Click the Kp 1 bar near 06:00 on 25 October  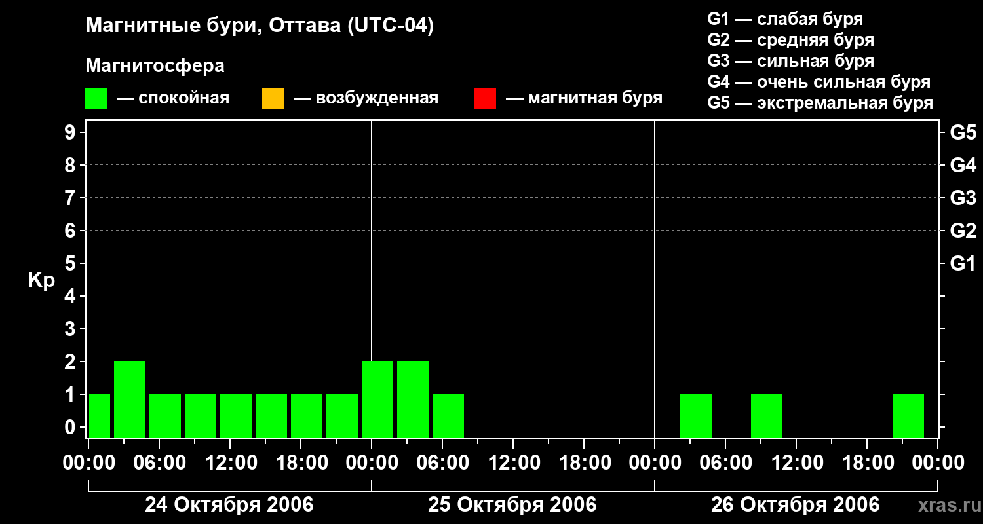[x=448, y=416]
